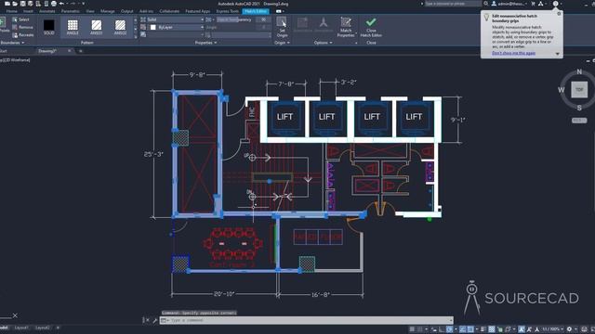
Task: Click the Help question mark icon
Action: coord(556,4)
